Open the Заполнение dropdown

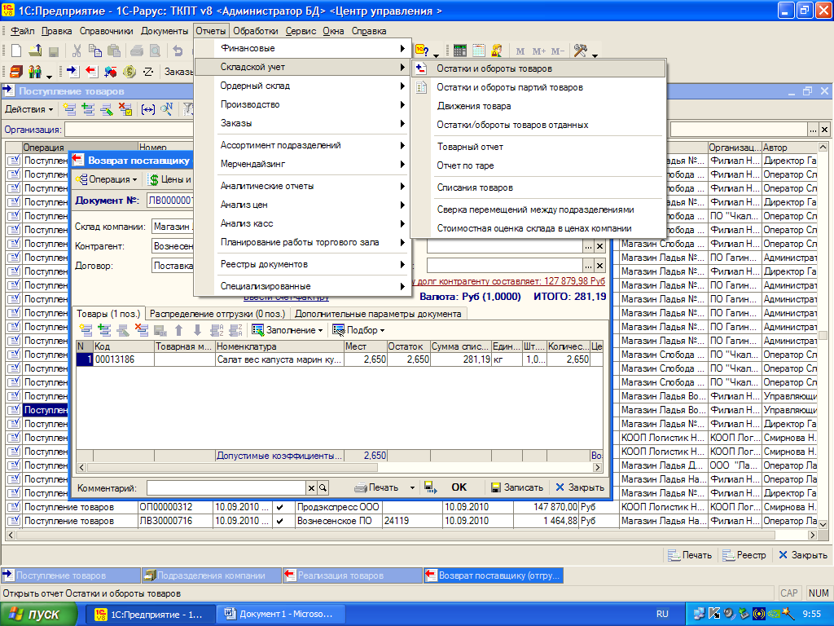288,330
